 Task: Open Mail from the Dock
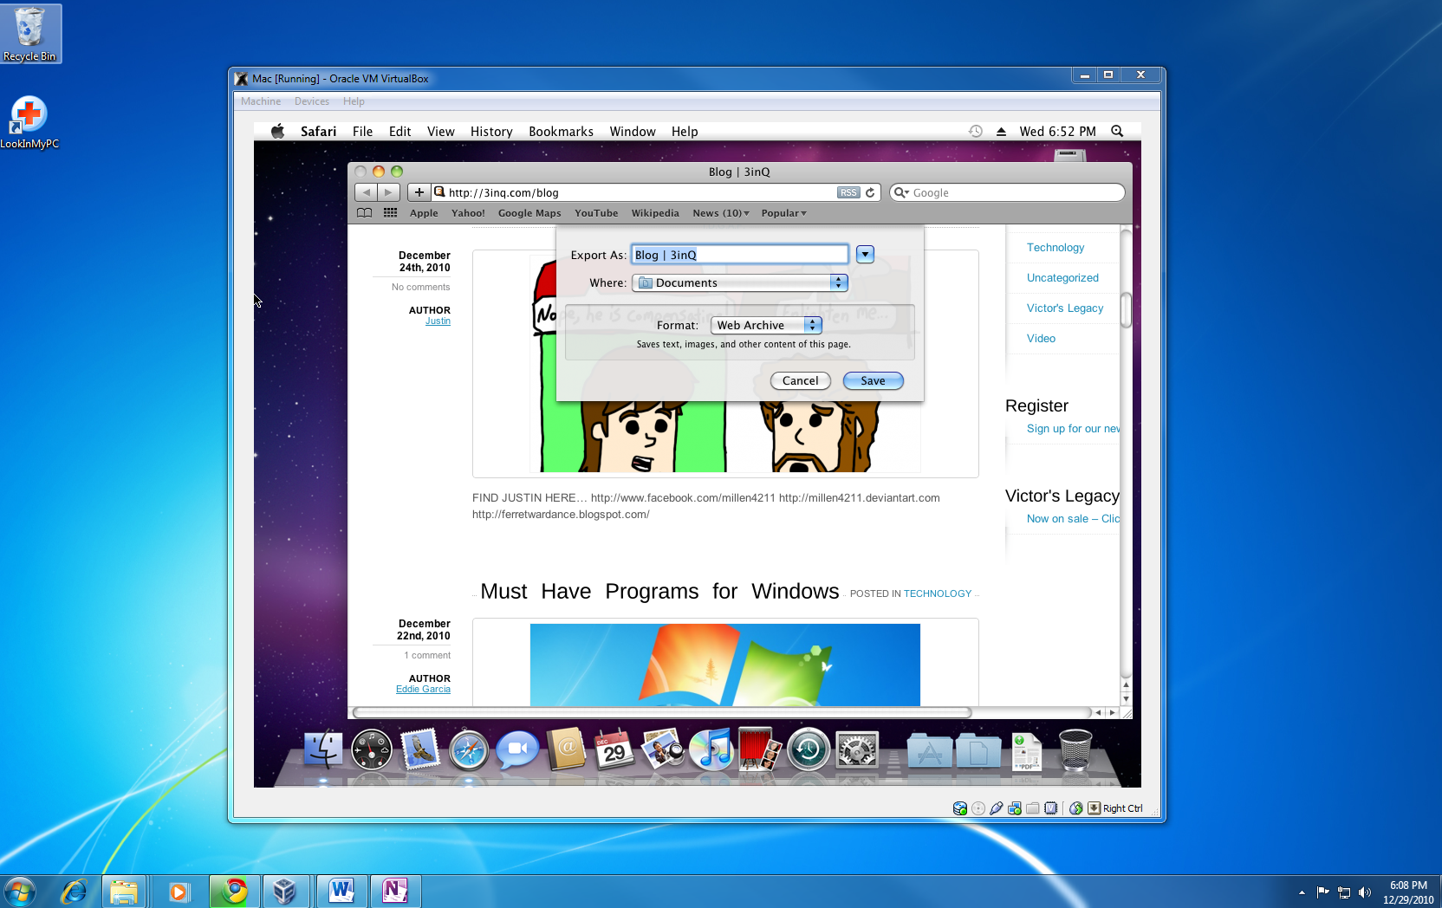coord(419,750)
